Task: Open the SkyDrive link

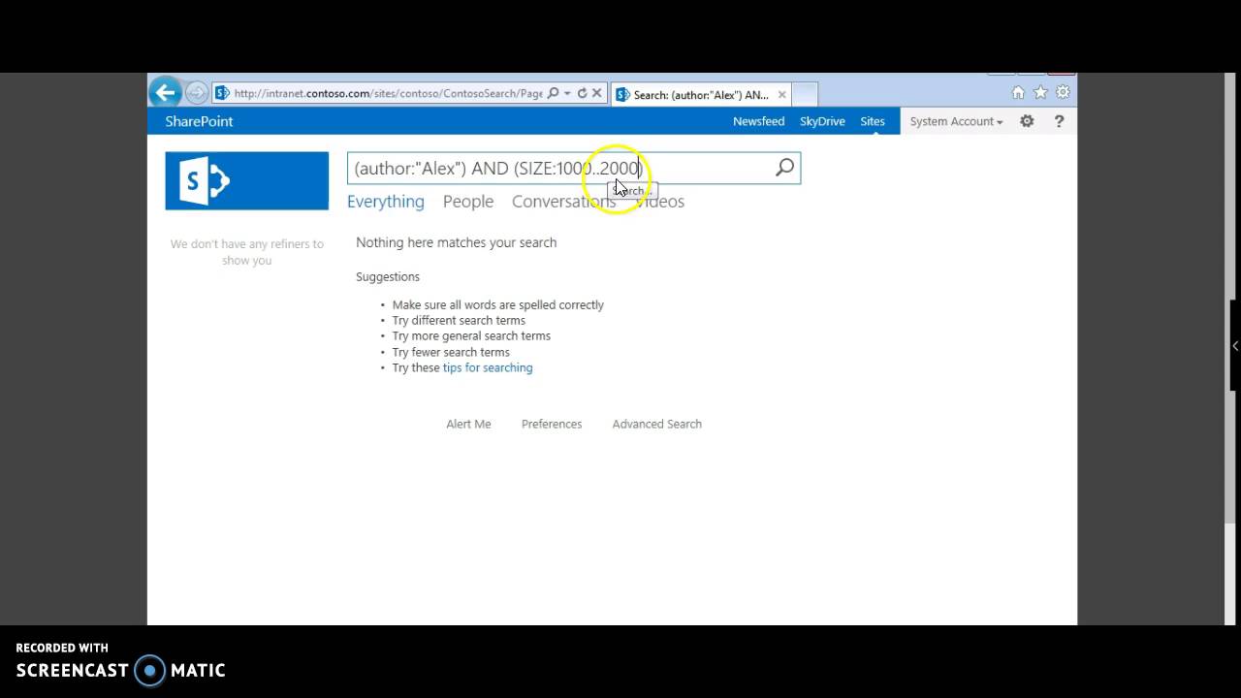Action: coord(822,121)
